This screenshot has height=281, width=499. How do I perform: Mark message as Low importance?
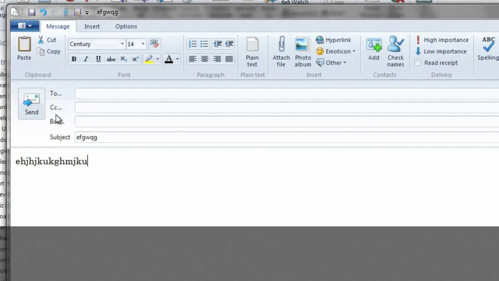[x=441, y=51]
